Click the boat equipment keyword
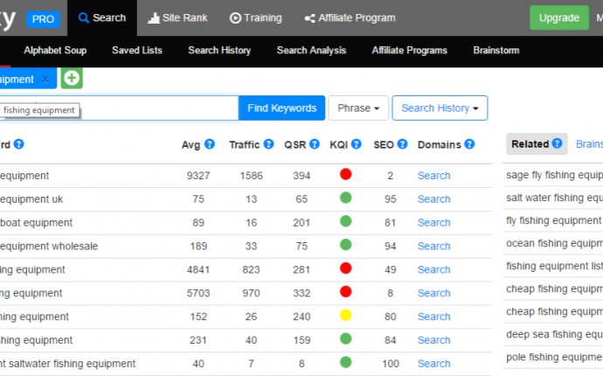The image size is (603, 376). pos(36,223)
